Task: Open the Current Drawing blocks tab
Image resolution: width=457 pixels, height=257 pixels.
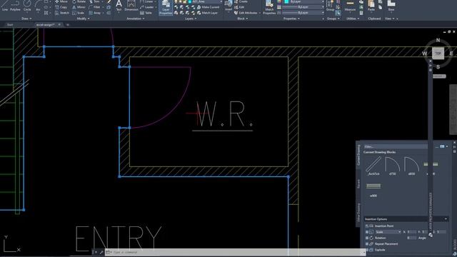Action: click(x=358, y=155)
